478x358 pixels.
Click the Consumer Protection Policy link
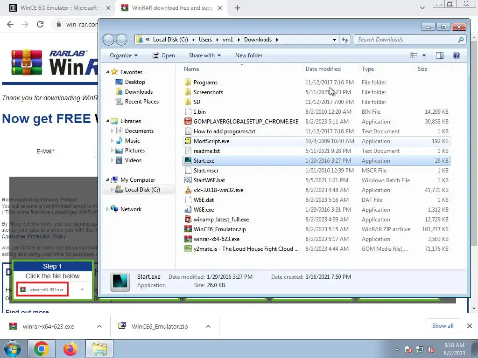coord(34,236)
